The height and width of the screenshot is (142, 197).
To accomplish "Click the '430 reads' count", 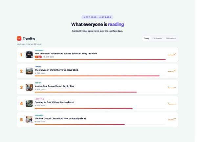I will pos(41,89).
